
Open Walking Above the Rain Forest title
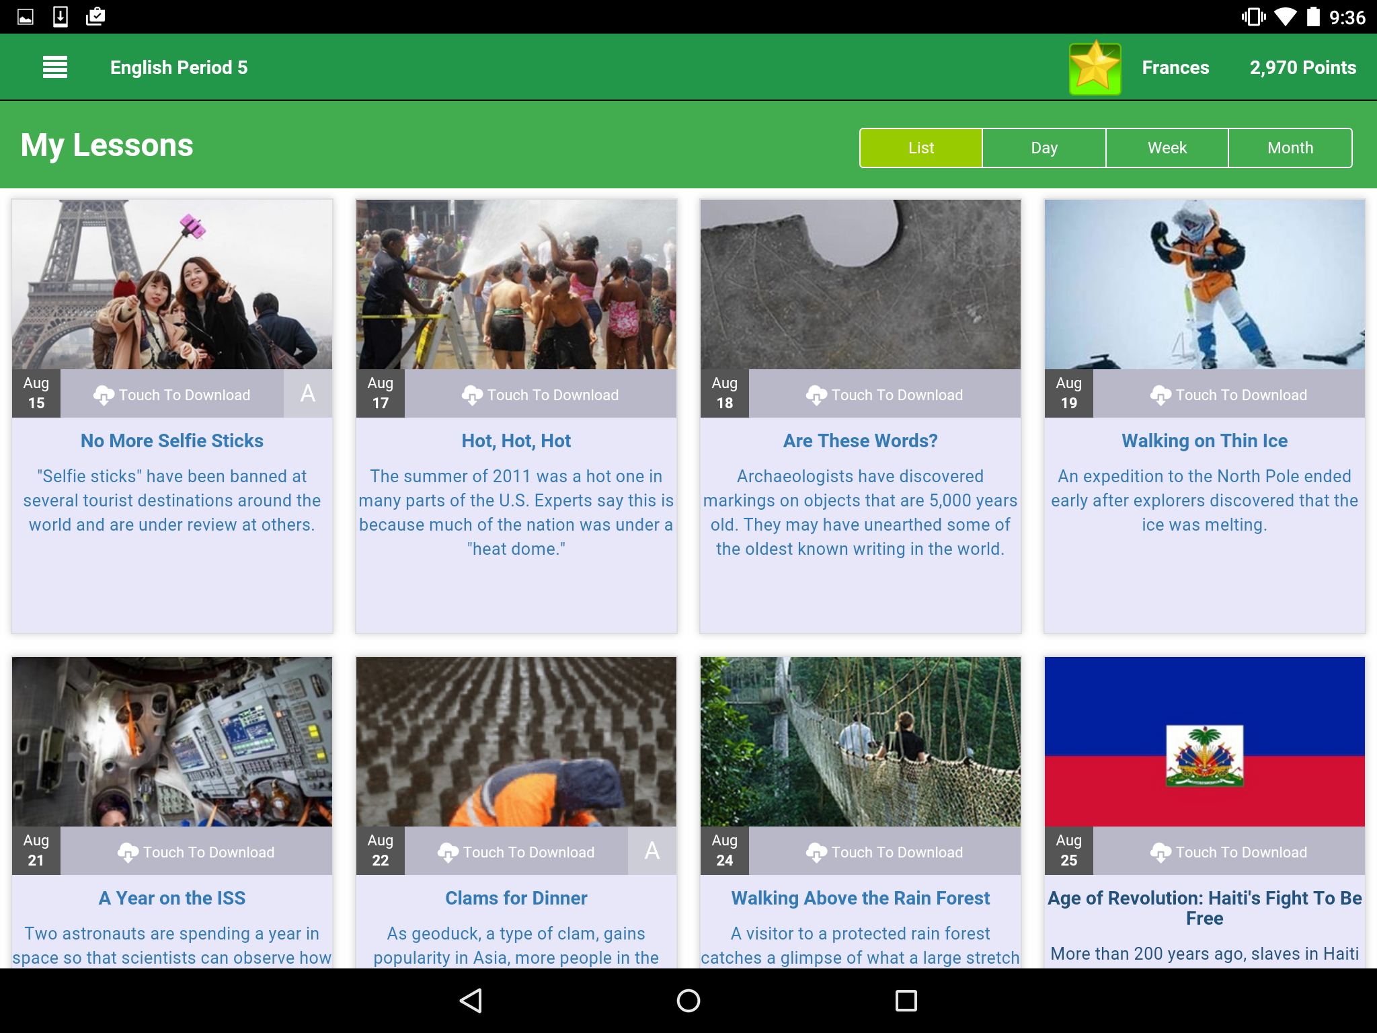point(861,898)
